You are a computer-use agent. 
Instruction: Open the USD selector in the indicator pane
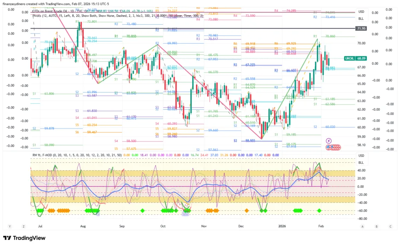[x=361, y=156]
